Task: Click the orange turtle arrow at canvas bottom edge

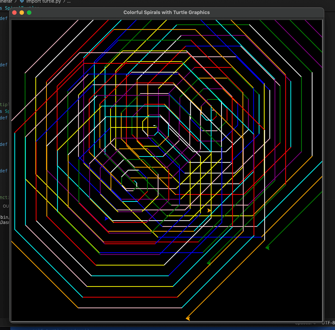Action: coord(188,318)
